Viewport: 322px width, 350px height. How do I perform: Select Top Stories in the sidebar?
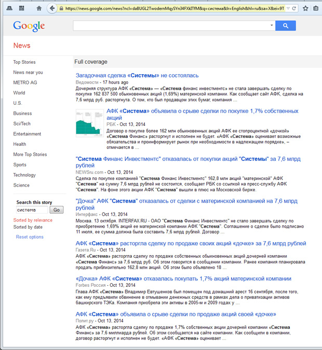(x=24, y=62)
